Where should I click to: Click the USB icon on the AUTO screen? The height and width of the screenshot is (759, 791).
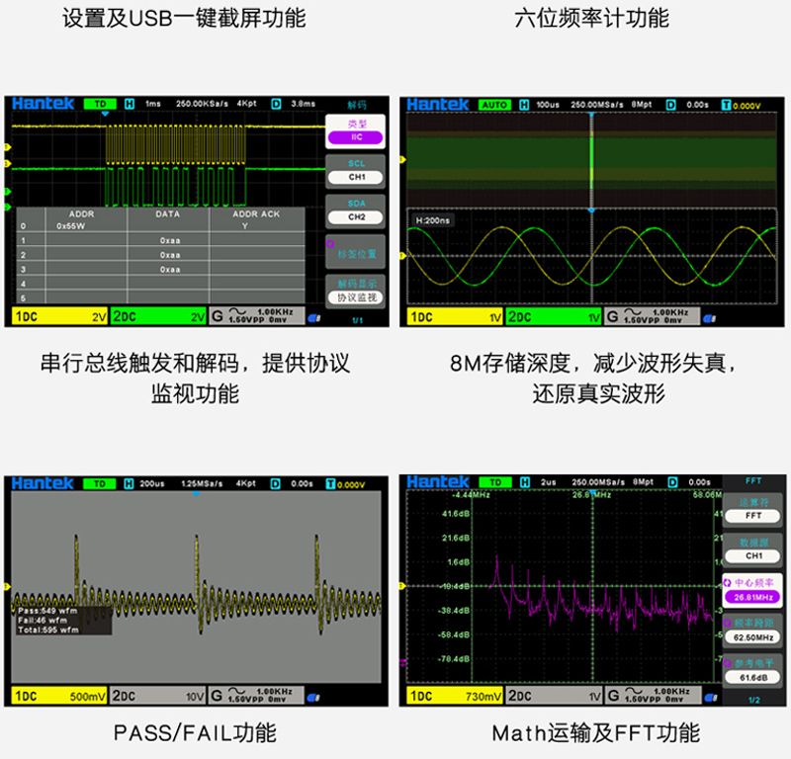pos(709,319)
